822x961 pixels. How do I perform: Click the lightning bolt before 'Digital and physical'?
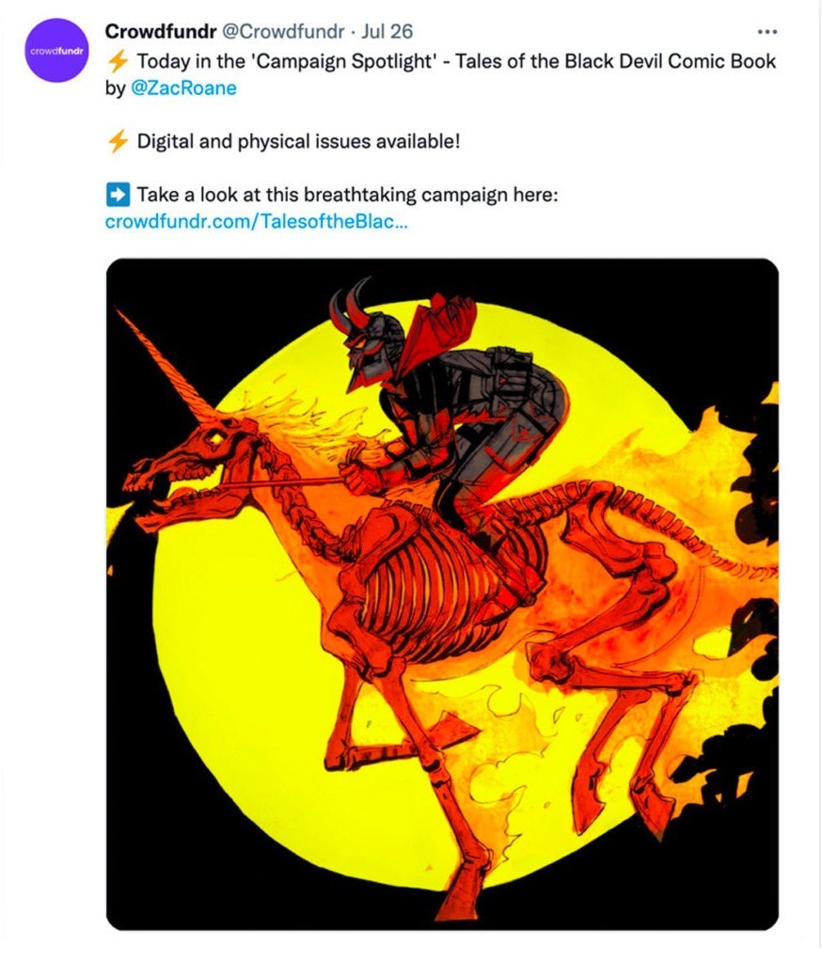click(x=117, y=141)
